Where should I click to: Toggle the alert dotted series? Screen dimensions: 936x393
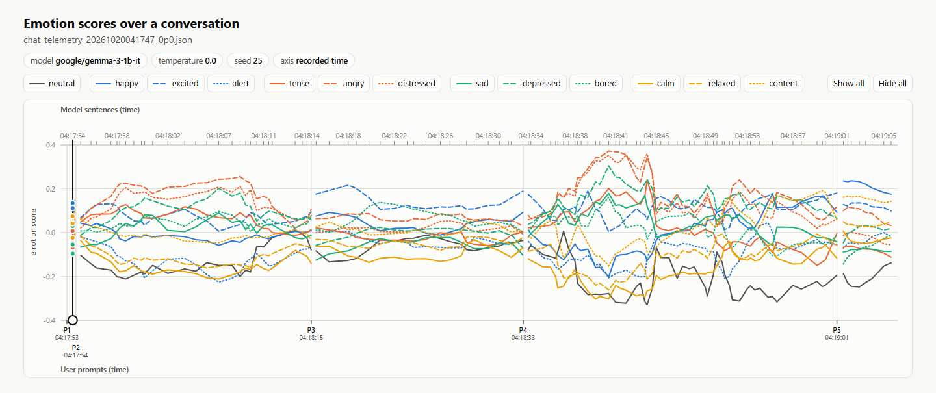click(231, 83)
